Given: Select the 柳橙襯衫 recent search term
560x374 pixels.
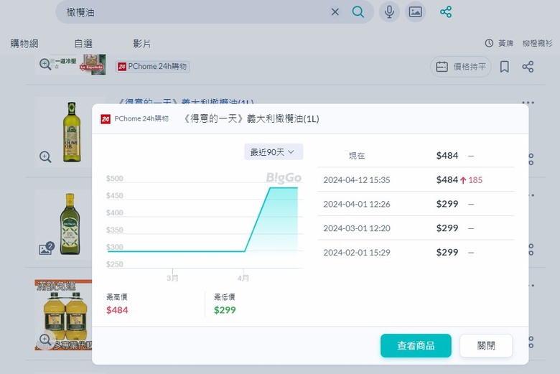Looking at the screenshot, I should click(537, 43).
